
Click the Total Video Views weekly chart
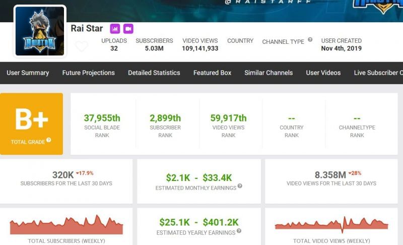(331, 225)
